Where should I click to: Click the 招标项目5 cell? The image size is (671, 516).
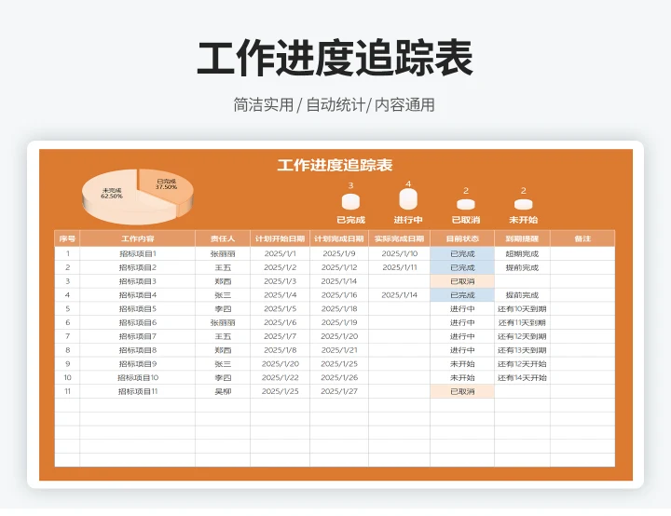click(x=137, y=308)
